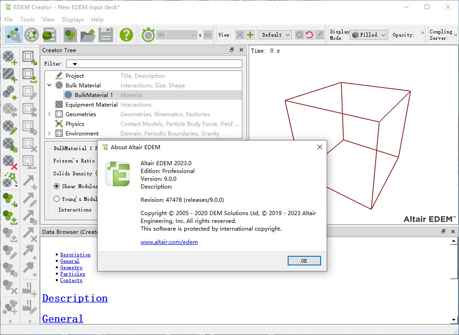The image size is (459, 335).
Task: Add an equipment material (striped square plus)
Action: tap(10, 75)
